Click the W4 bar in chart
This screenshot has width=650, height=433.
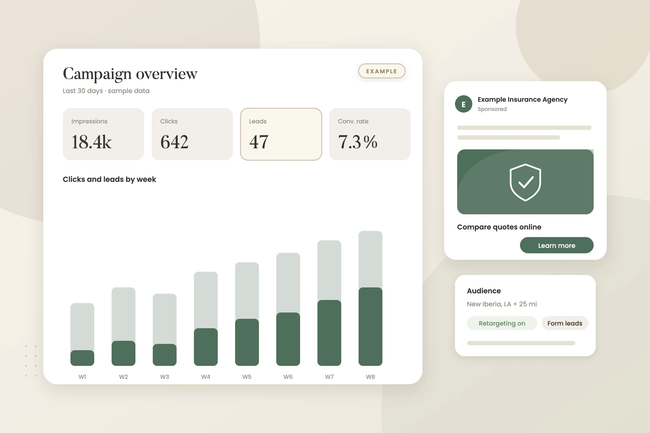[x=206, y=319]
